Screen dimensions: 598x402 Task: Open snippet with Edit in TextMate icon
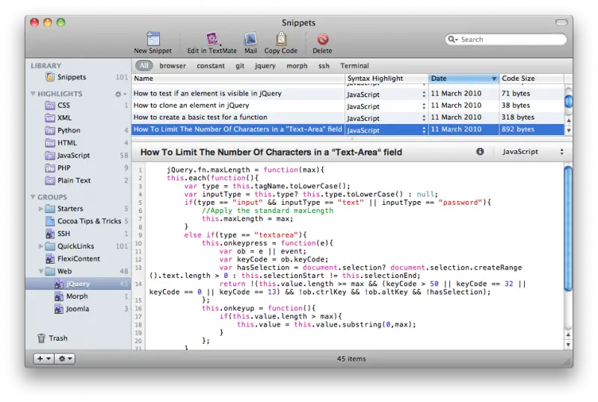pos(212,39)
